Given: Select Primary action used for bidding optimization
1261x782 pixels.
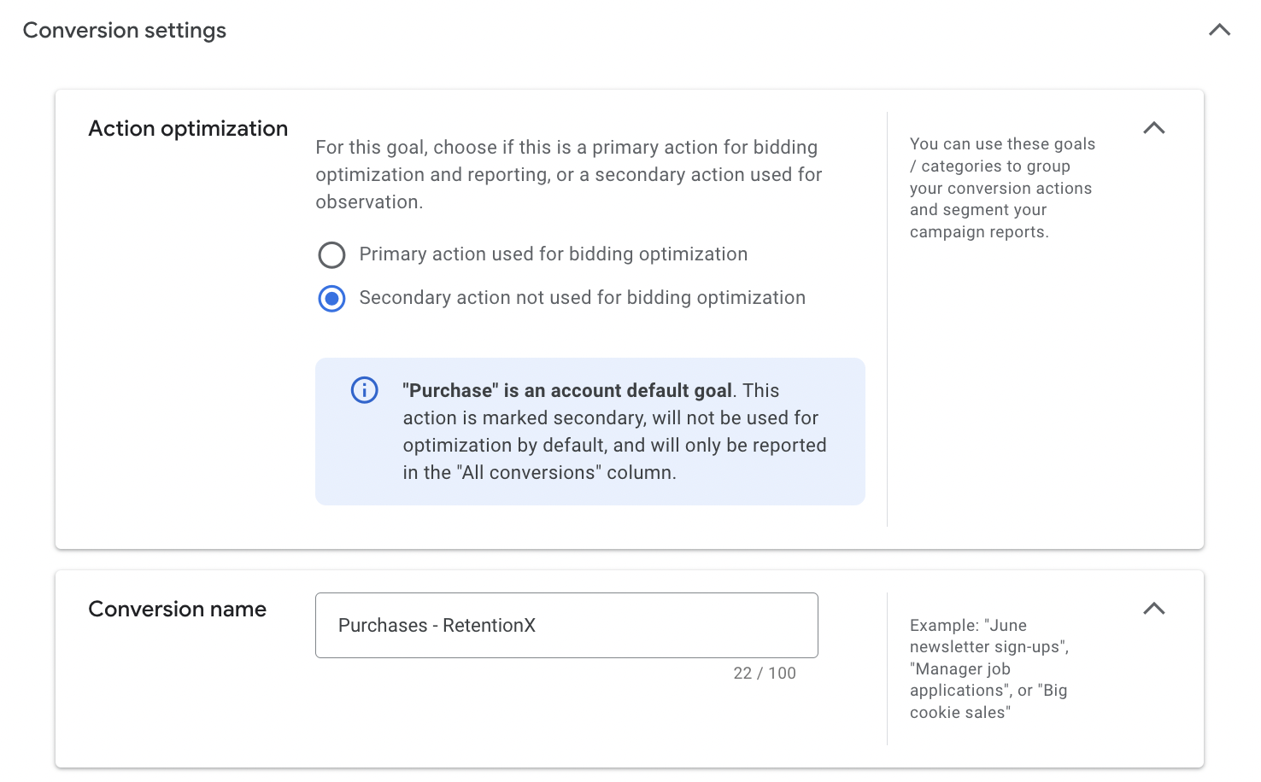Looking at the screenshot, I should pyautogui.click(x=331, y=254).
